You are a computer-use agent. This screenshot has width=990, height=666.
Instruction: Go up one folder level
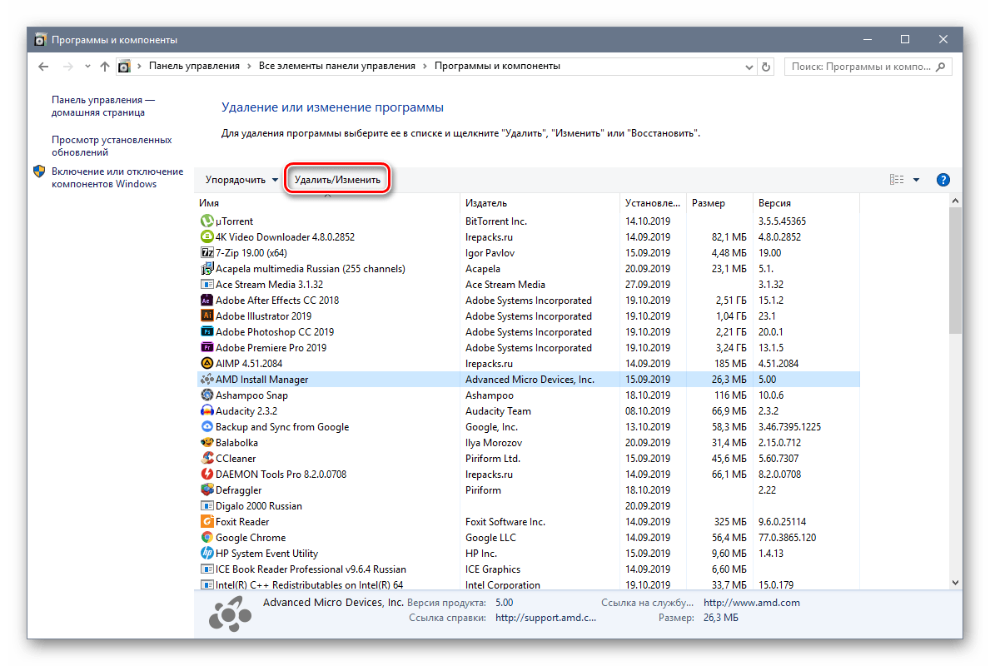[105, 67]
